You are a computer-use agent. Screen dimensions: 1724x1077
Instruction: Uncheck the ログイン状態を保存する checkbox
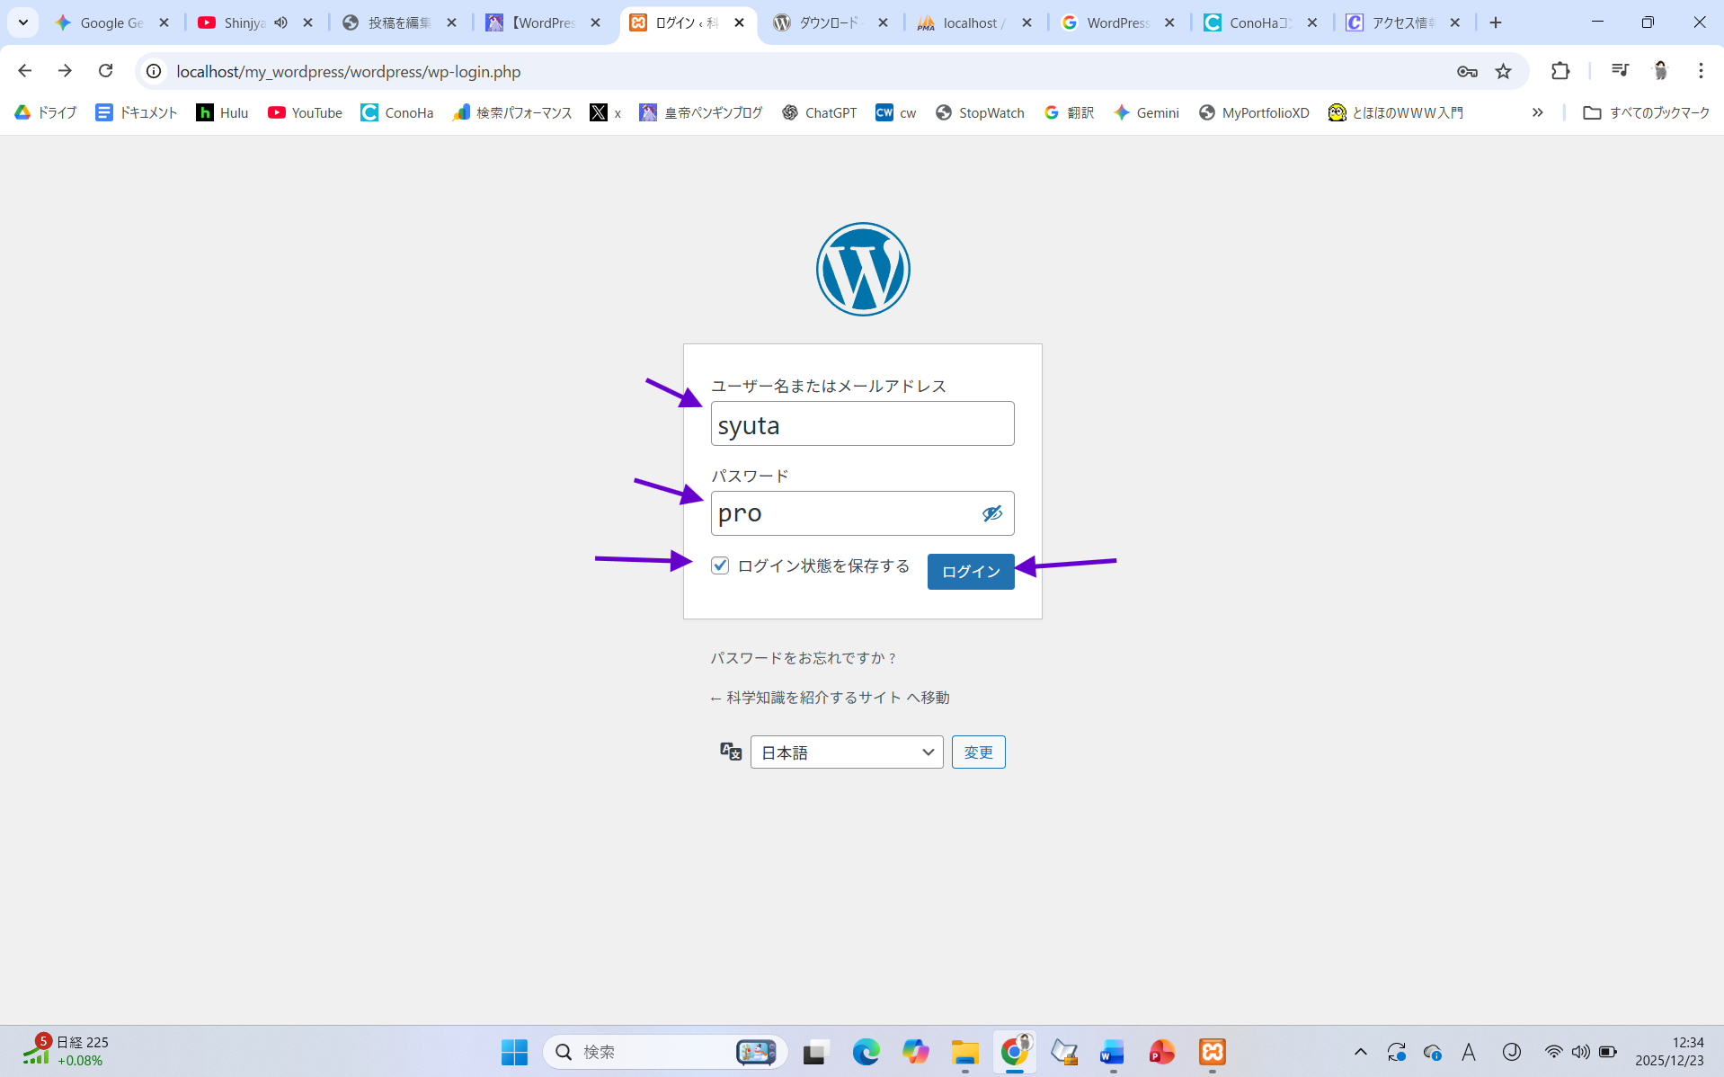click(720, 565)
